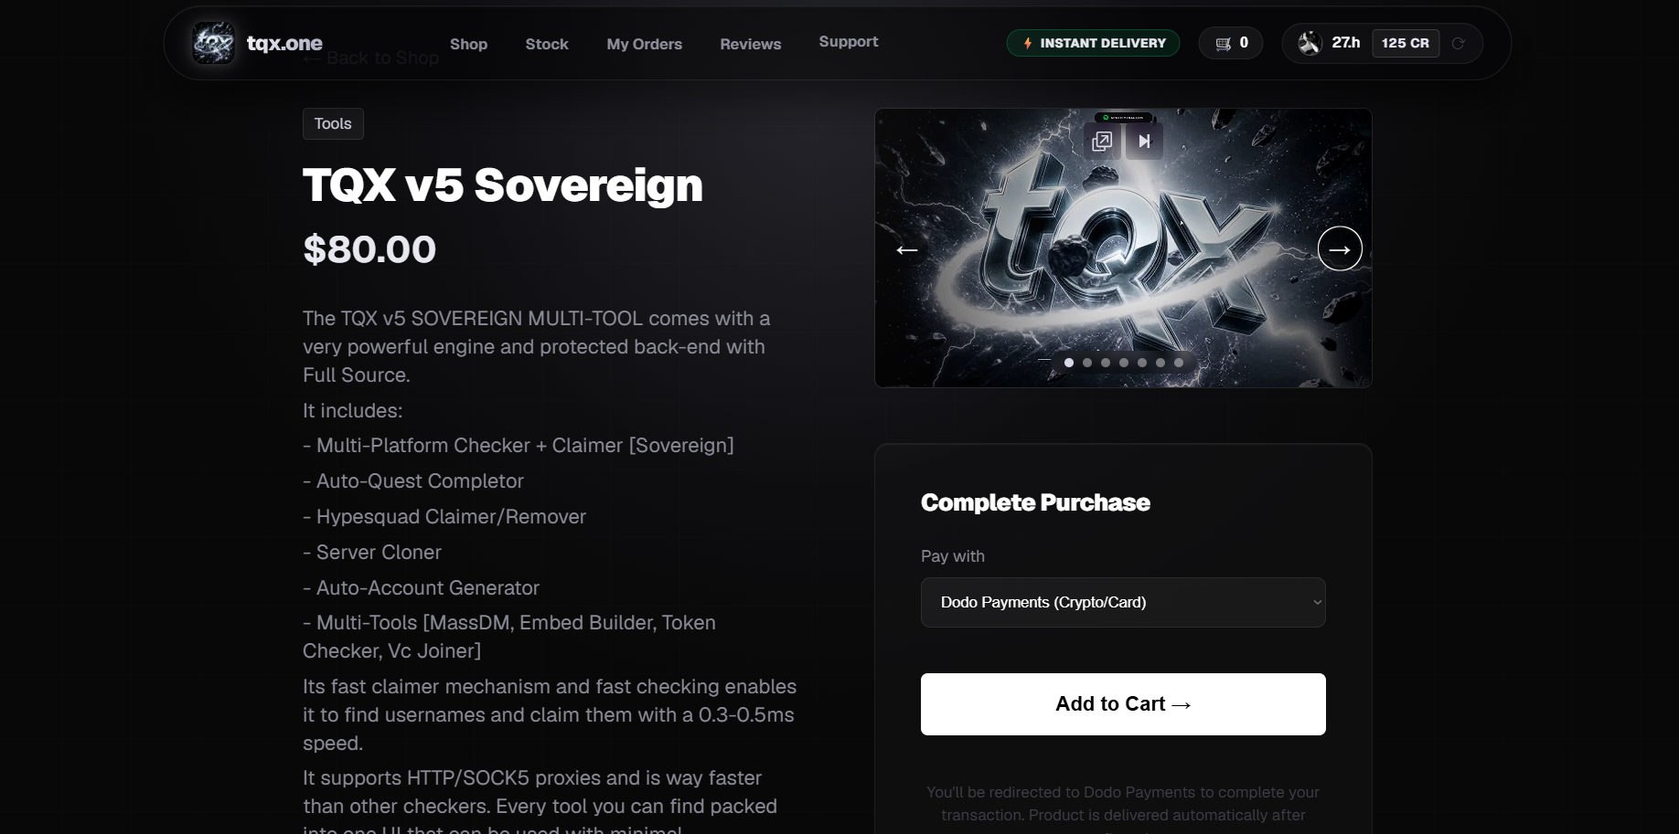Select the second gallery dot indicator

(x=1087, y=363)
